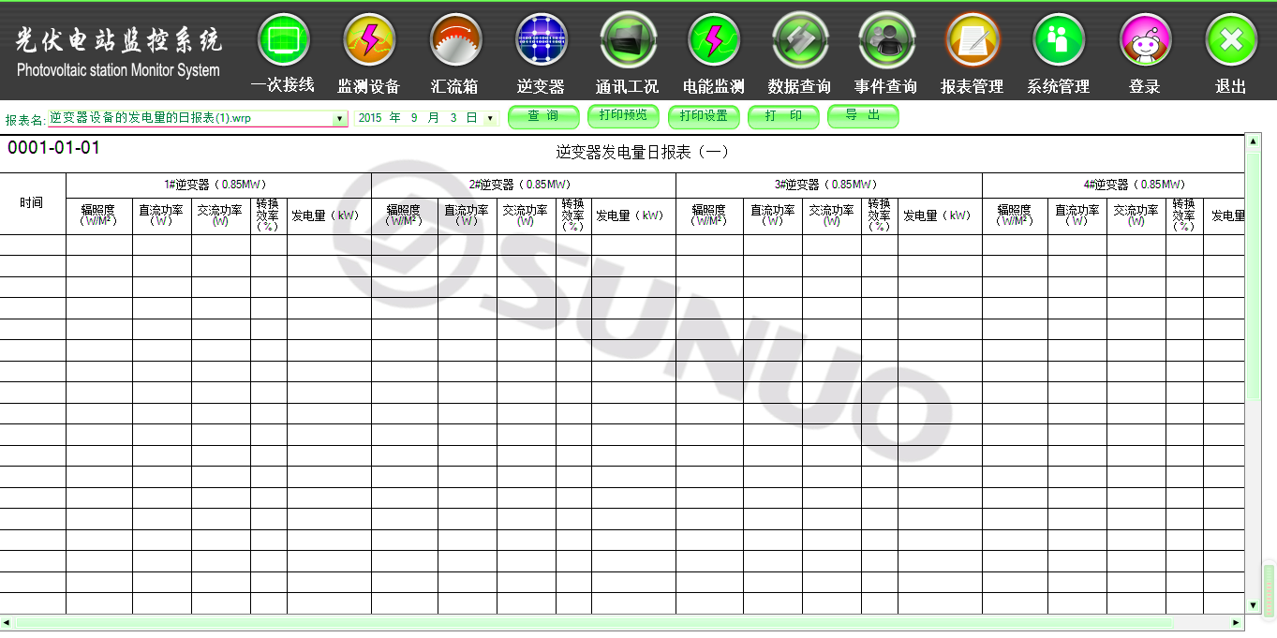Click the 登录 login icon
The width and height of the screenshot is (1277, 638).
click(1145, 40)
